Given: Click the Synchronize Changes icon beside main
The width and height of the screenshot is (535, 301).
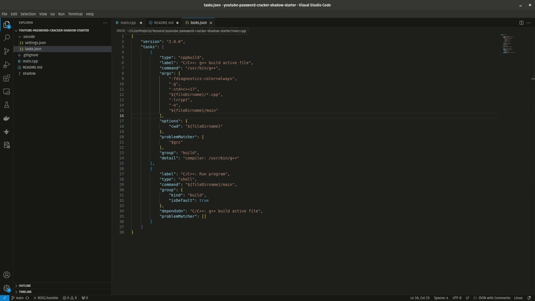Looking at the screenshot, I should point(27,298).
